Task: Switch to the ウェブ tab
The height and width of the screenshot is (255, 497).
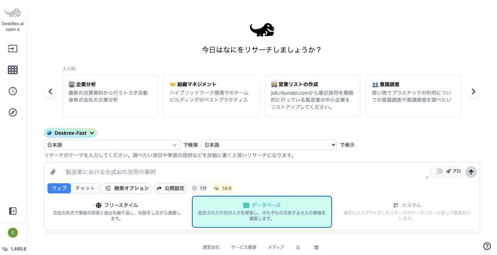Action: pyautogui.click(x=59, y=188)
